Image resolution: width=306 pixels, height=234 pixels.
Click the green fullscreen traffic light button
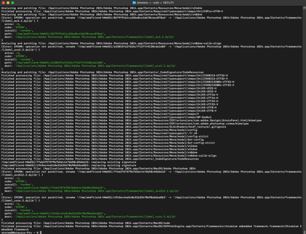pos(13,3)
